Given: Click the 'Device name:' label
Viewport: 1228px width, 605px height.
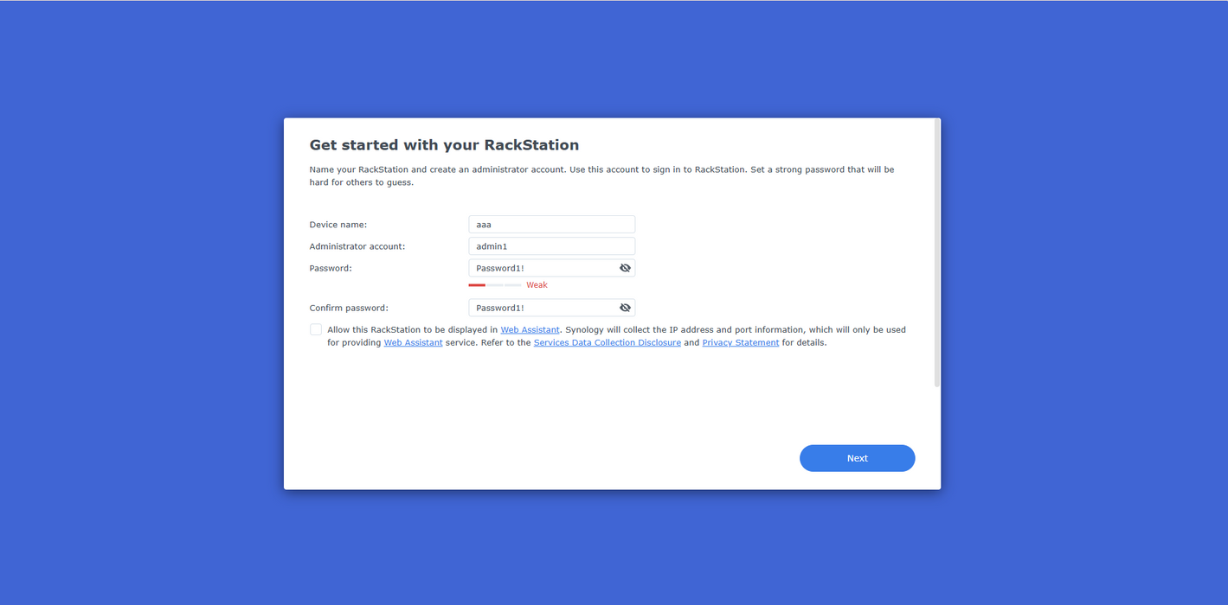Looking at the screenshot, I should 338,225.
